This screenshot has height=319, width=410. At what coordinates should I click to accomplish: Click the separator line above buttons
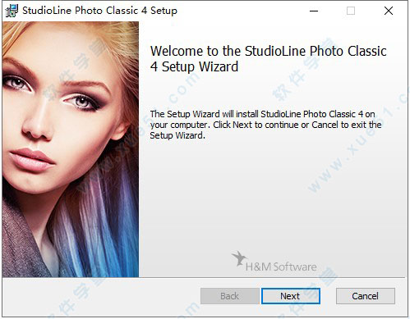pos(203,278)
